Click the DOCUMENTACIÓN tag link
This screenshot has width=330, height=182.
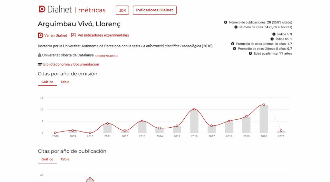(106, 56)
